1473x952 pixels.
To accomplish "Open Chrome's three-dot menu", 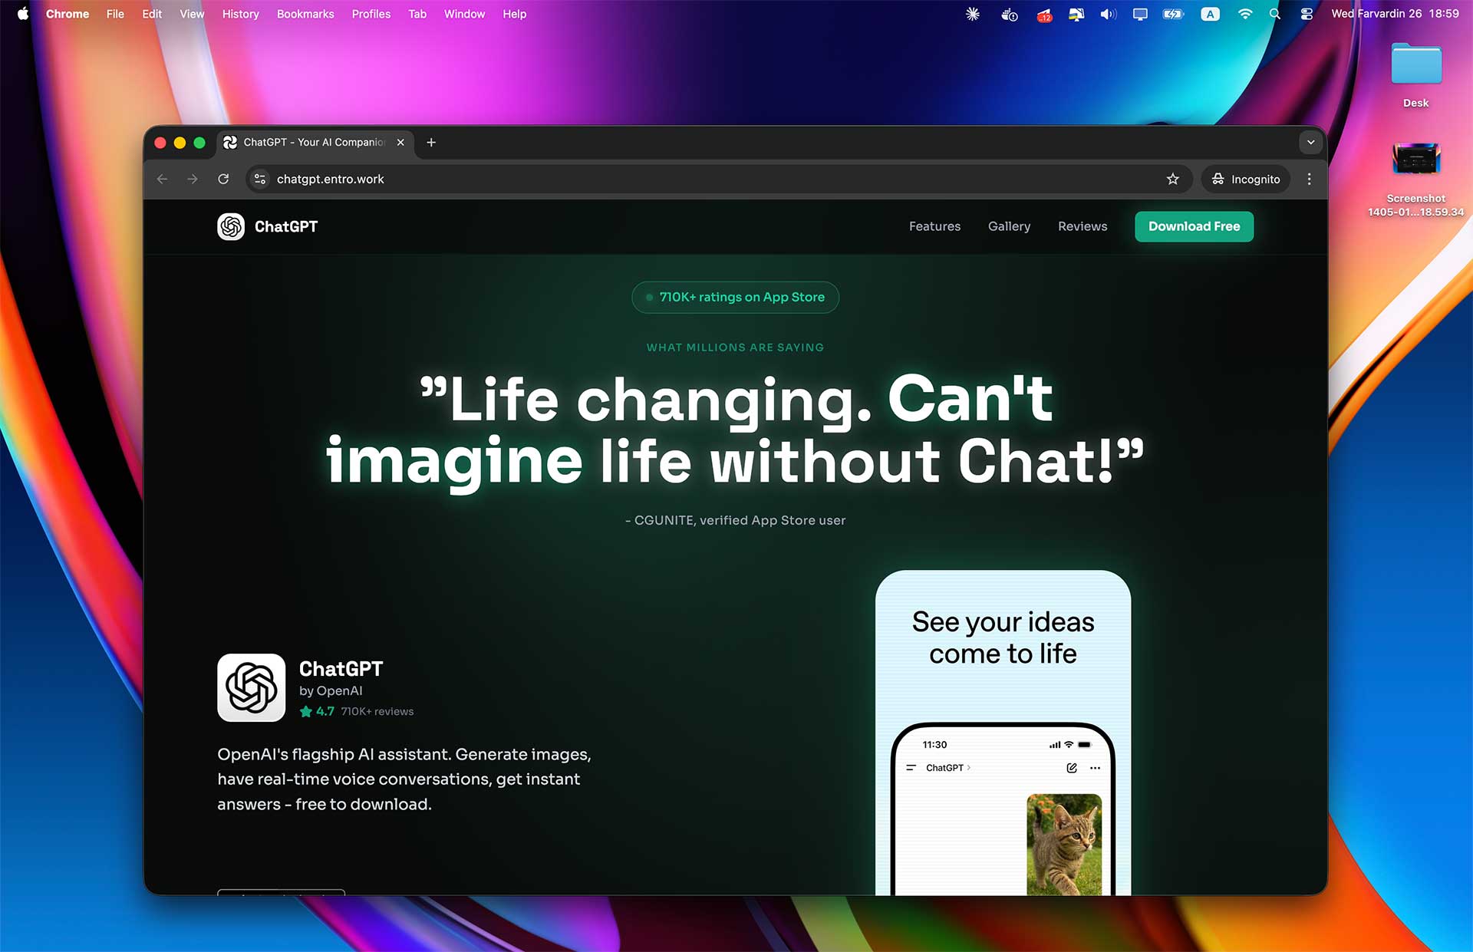I will pyautogui.click(x=1309, y=179).
